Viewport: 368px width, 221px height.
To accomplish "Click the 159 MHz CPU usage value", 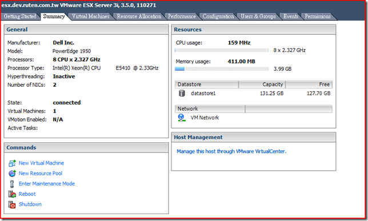I will tap(239, 43).
